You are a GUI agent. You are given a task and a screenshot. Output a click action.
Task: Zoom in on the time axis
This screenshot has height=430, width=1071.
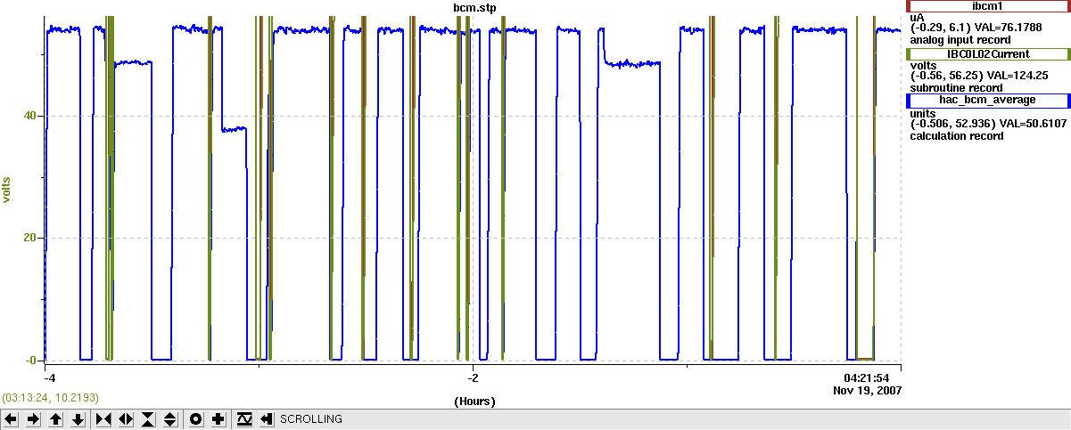[103, 418]
